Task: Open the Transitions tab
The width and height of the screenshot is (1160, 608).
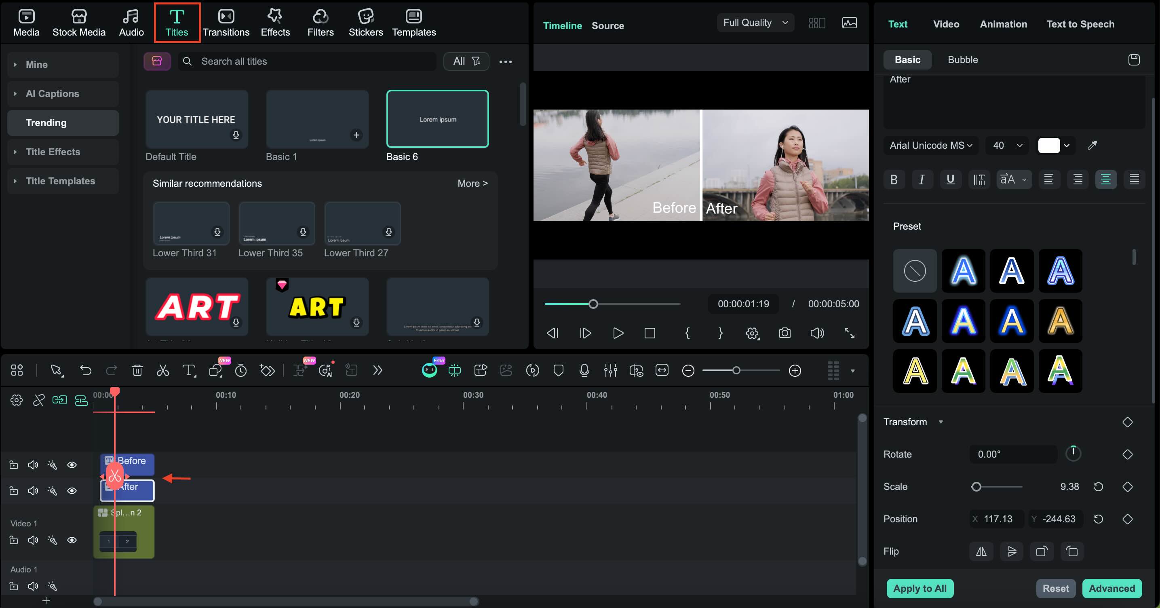Action: 226,23
